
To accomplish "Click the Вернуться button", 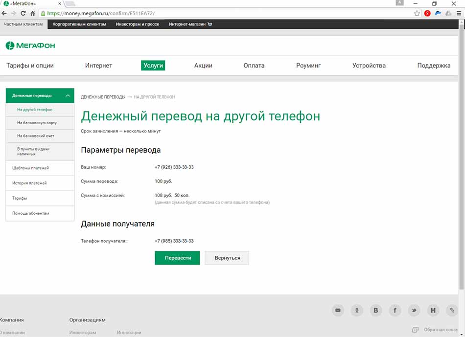I will (227, 258).
